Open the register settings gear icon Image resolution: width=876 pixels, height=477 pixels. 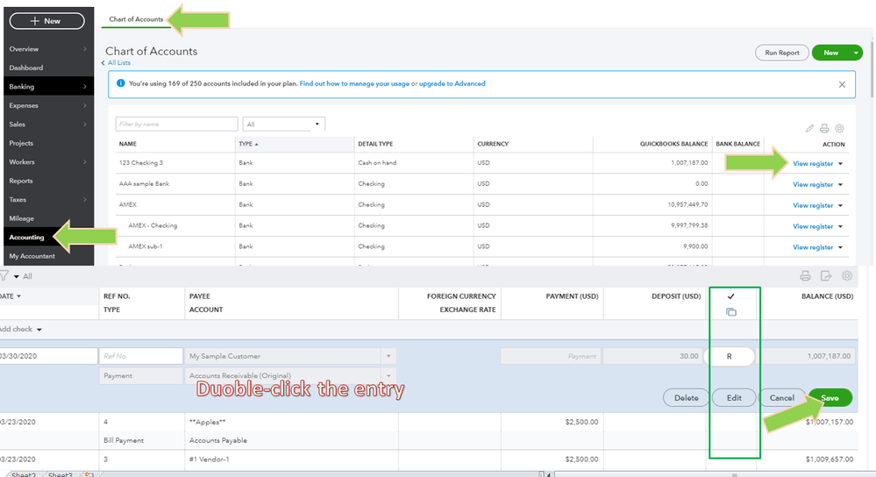tap(847, 275)
